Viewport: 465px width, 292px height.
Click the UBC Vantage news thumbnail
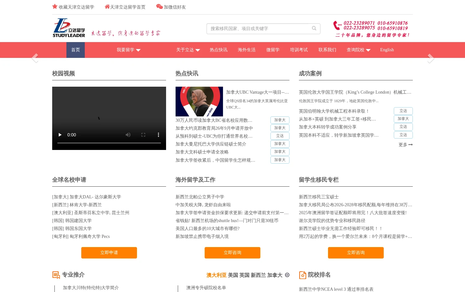click(199, 102)
